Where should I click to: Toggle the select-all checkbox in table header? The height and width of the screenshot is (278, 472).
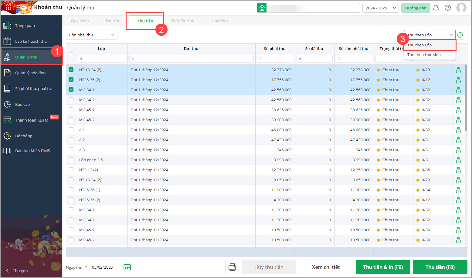pyautogui.click(x=71, y=55)
